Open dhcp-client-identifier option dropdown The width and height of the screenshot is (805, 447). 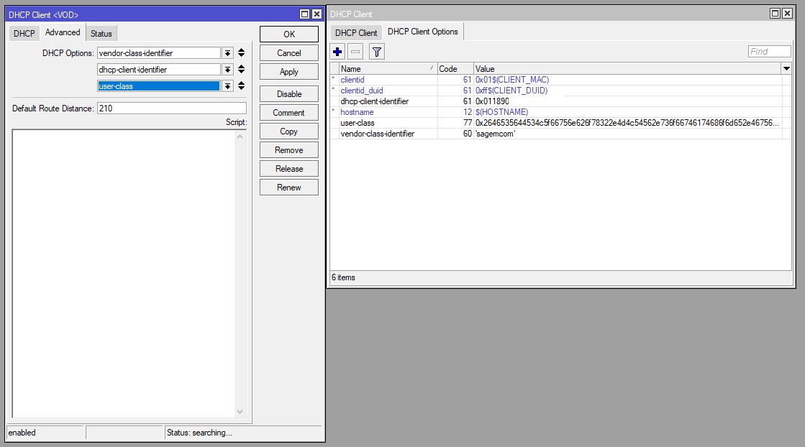tap(227, 70)
